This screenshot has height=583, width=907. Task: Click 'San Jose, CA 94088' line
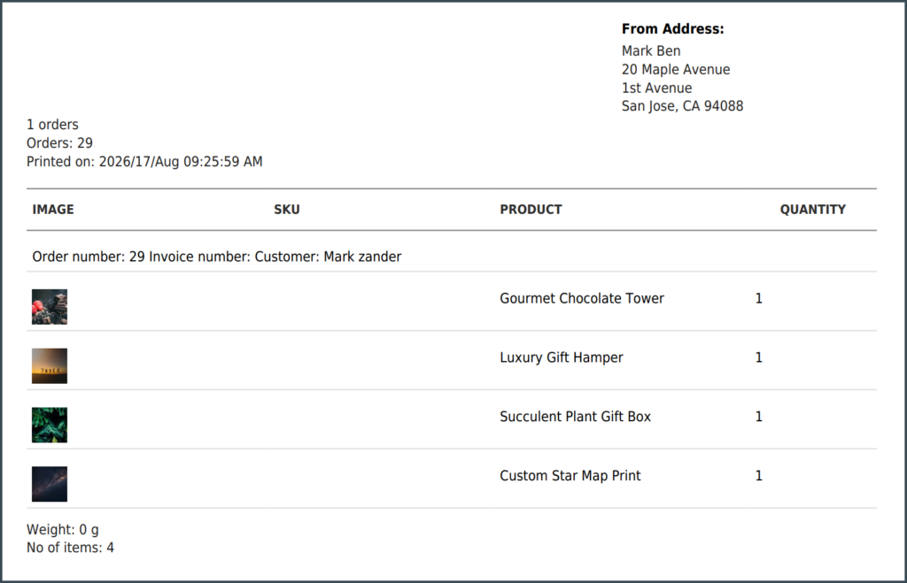click(x=683, y=106)
